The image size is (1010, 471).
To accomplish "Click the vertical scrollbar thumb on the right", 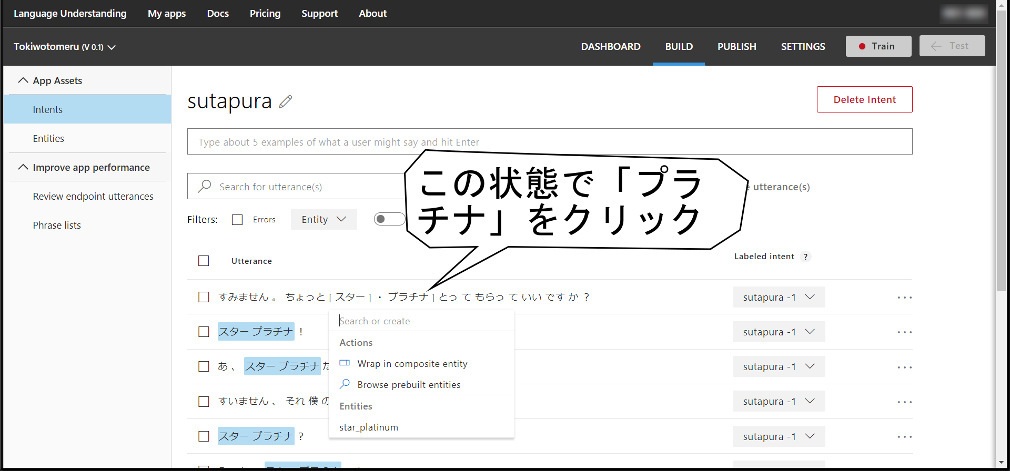I will tap(1001, 150).
